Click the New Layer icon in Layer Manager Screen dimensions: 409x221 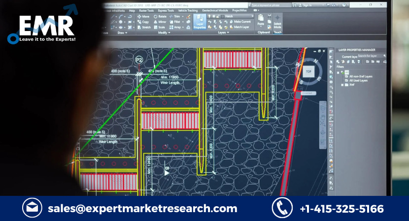coord(338,62)
